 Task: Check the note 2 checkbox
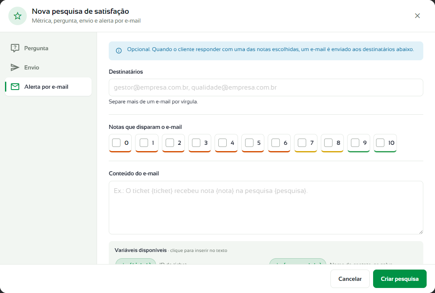(170, 143)
